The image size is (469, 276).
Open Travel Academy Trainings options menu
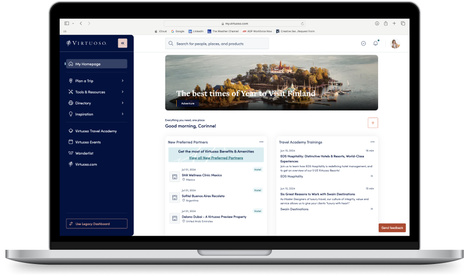point(372,142)
